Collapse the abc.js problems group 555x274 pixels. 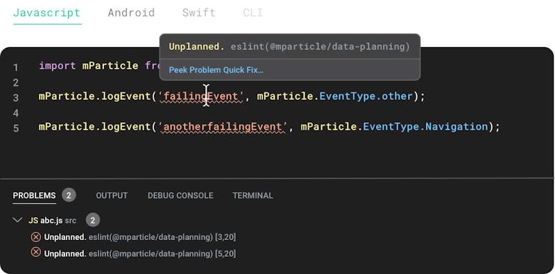tap(17, 220)
